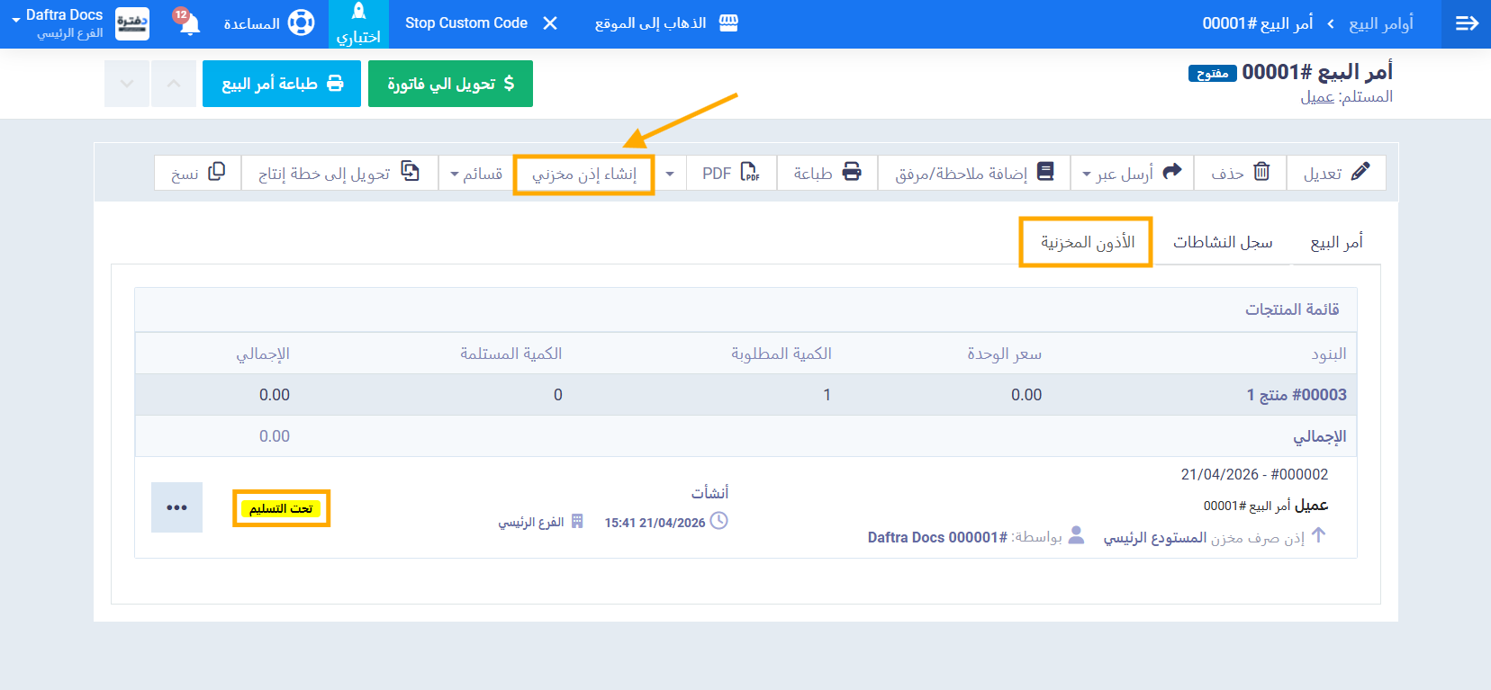Image resolution: width=1491 pixels, height=690 pixels.
Task: Click the PDF export button
Action: click(731, 173)
